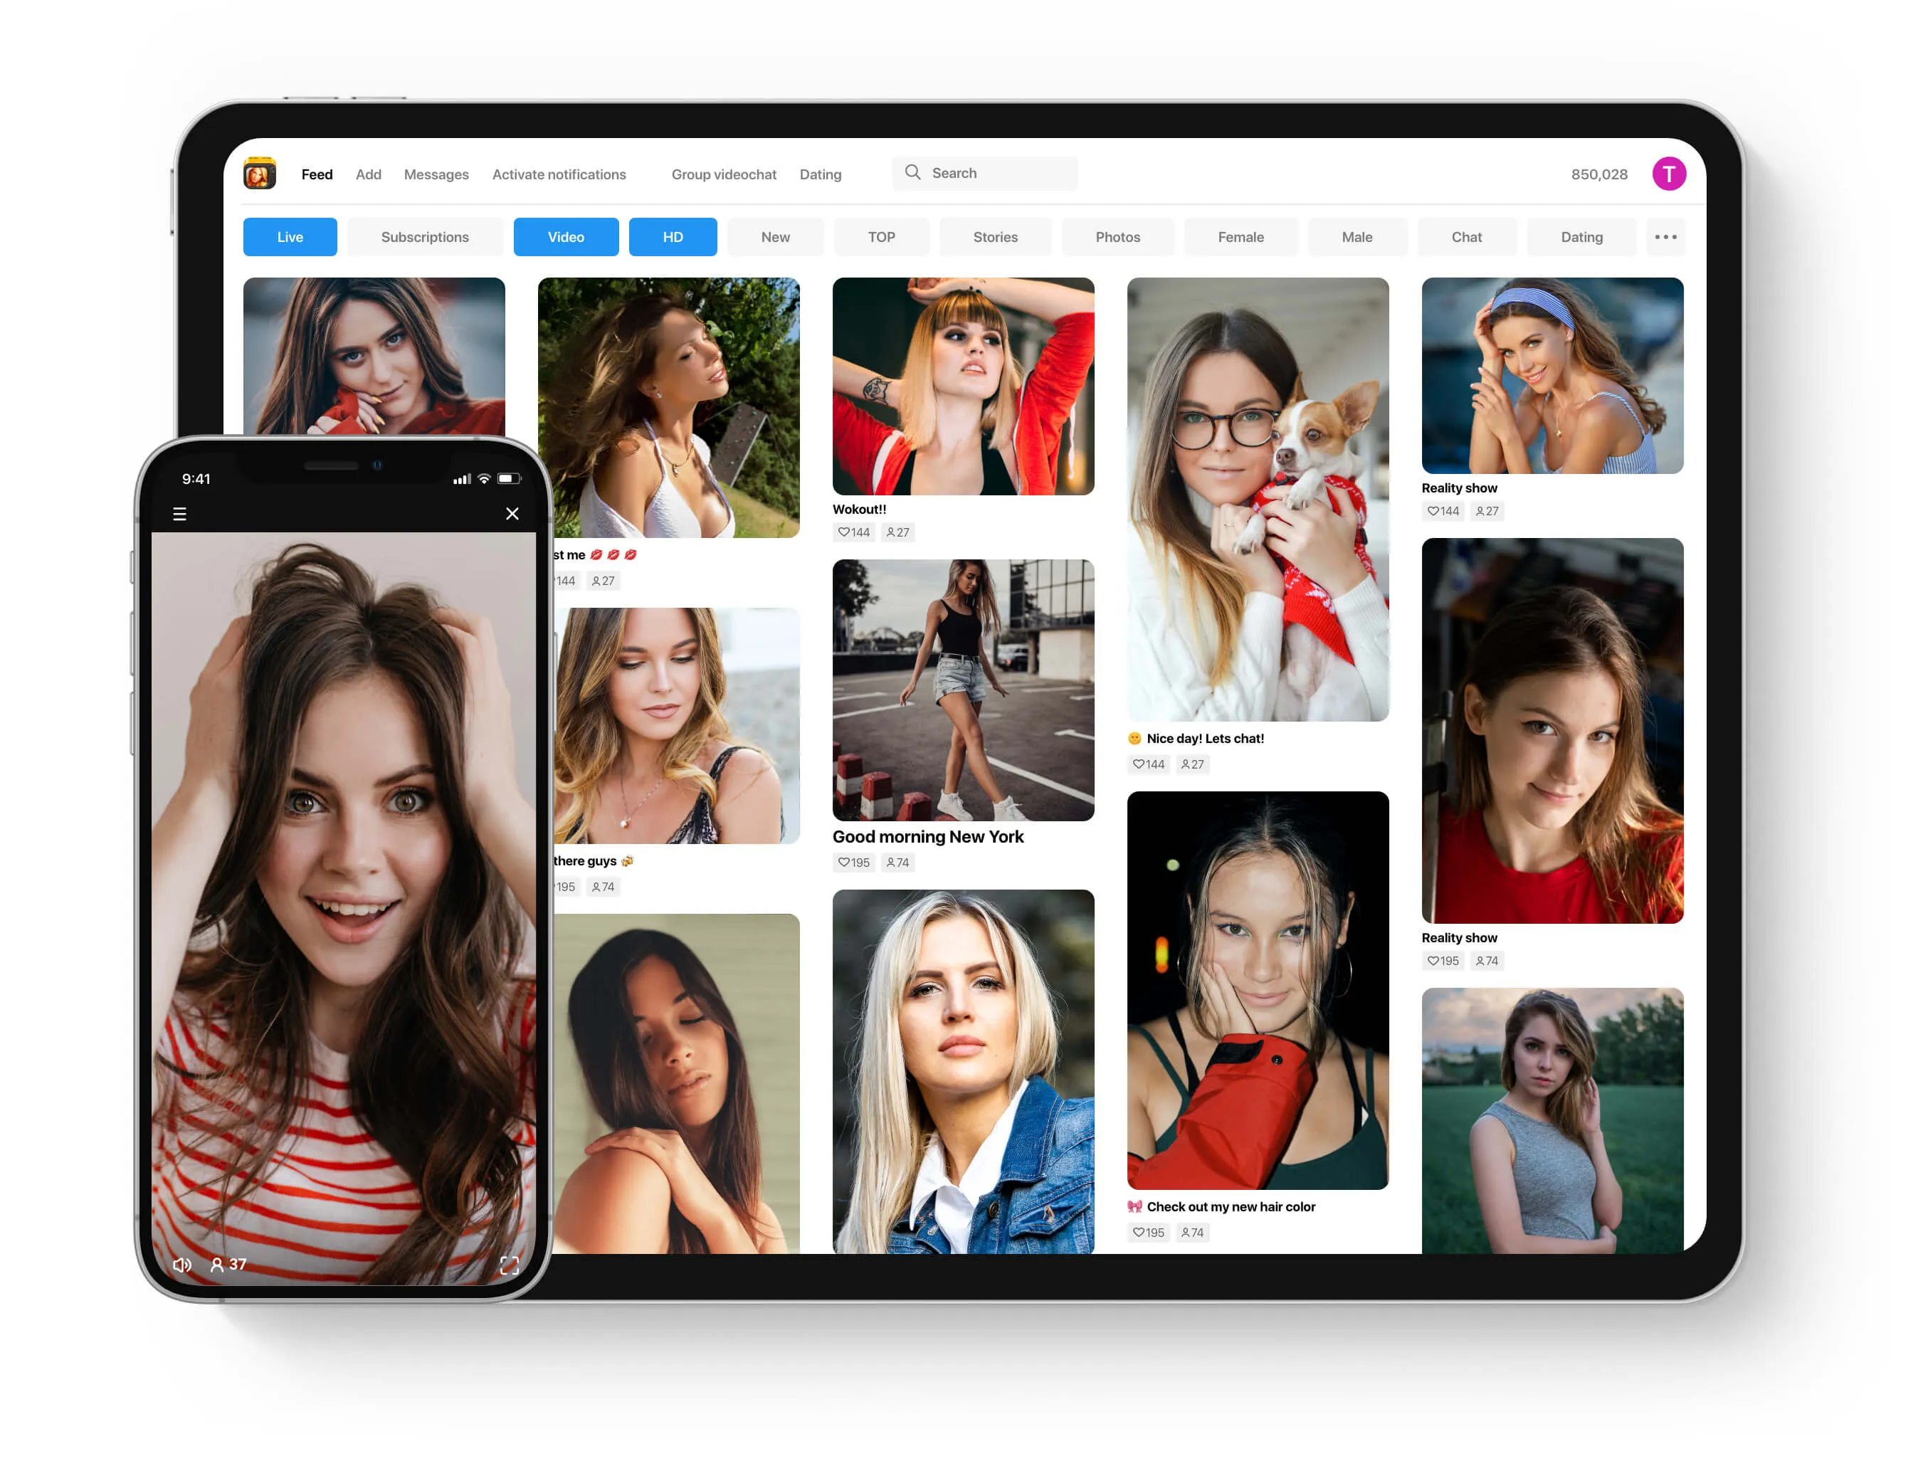Click the Female filter tab

click(1239, 236)
